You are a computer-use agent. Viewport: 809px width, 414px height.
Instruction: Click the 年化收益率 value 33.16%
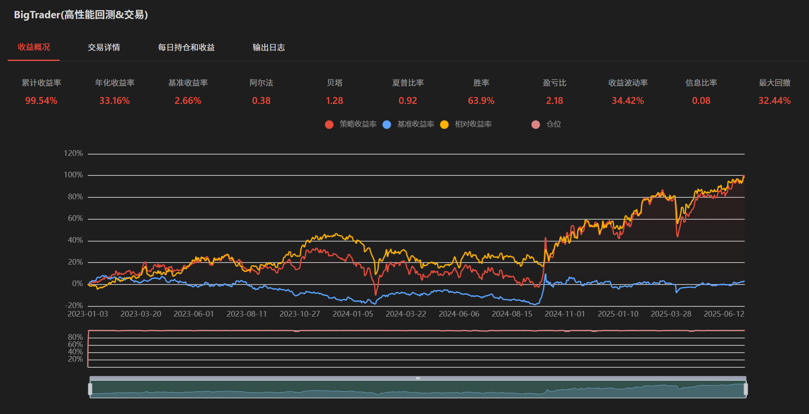pos(114,101)
